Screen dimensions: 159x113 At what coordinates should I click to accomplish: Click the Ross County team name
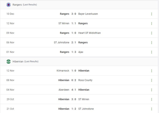[85, 80]
